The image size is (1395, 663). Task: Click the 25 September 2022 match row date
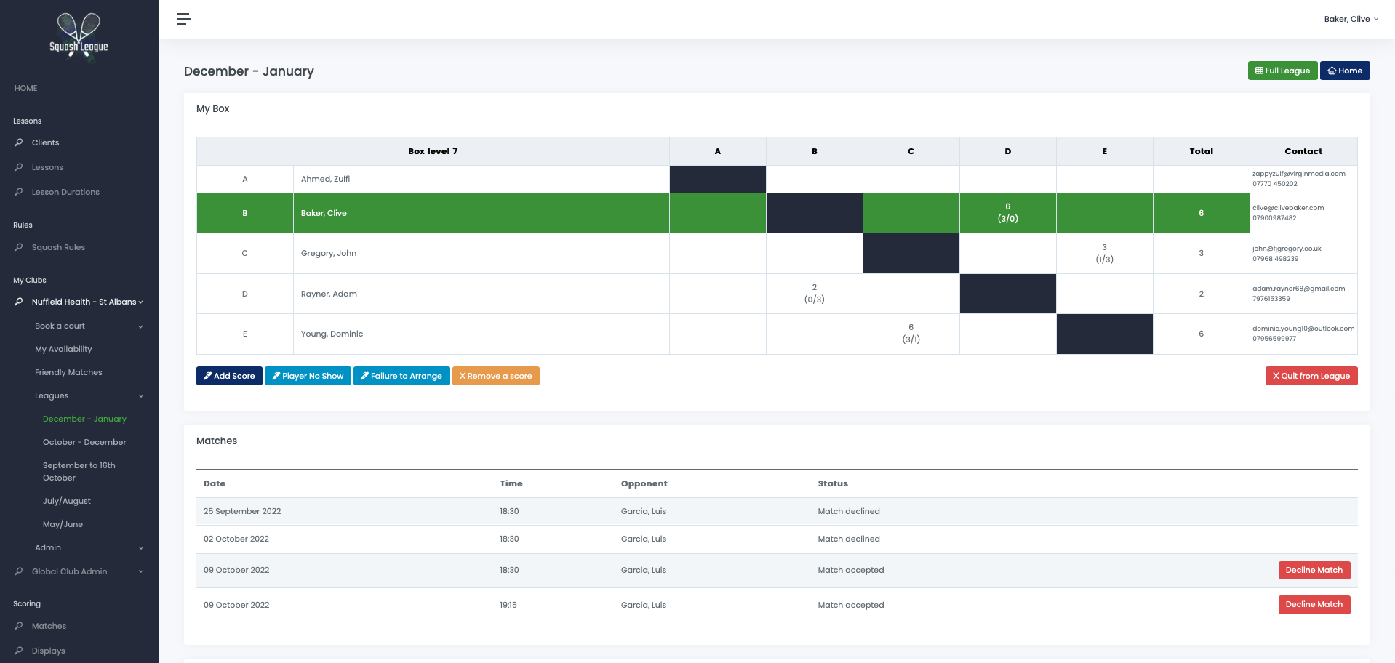click(242, 511)
